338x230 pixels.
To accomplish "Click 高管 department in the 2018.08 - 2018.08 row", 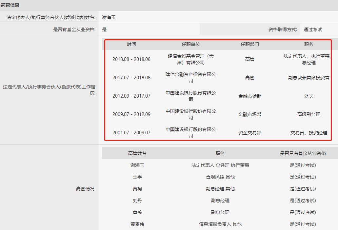I will click(249, 59).
